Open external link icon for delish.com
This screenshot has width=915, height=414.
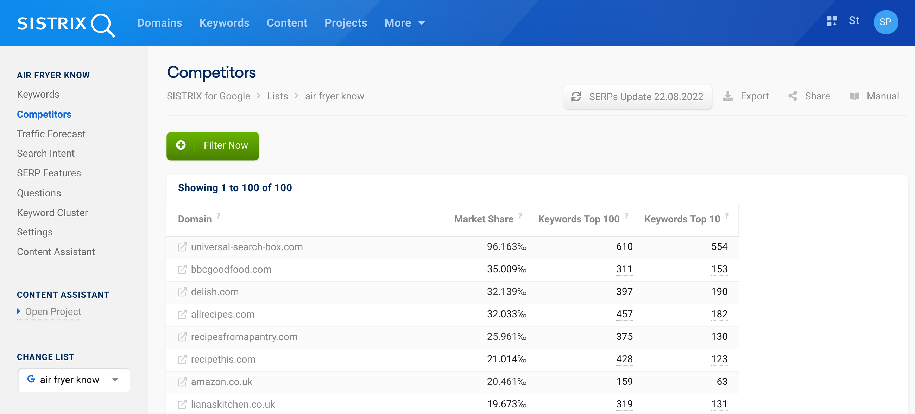(182, 292)
